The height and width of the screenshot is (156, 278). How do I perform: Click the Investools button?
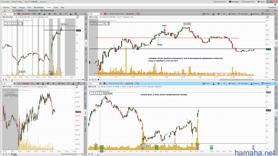tap(272, 8)
